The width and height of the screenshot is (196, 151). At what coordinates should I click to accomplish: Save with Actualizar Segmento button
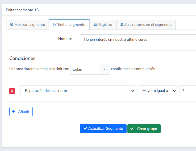pyautogui.click(x=103, y=129)
